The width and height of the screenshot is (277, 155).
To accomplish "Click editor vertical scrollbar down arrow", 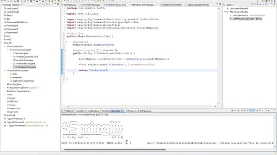I will [x=219, y=103].
